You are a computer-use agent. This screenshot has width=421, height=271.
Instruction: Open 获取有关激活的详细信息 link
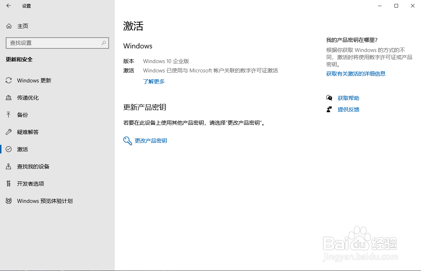(356, 74)
